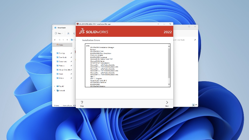Select "Microsoft C++ 2012 Redistributable (x64)" row

coord(104,71)
